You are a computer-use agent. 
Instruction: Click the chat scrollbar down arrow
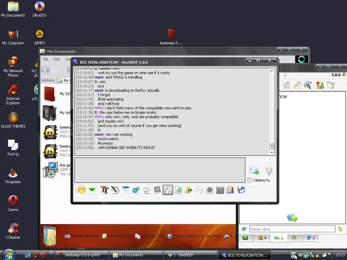272,153
